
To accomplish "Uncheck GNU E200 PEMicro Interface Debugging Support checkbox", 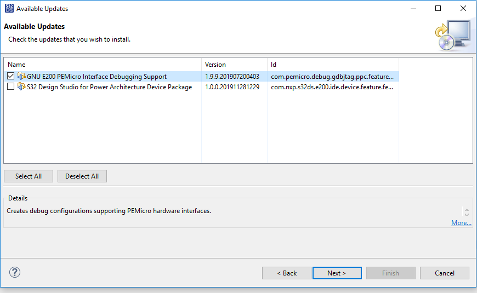I will [10, 76].
